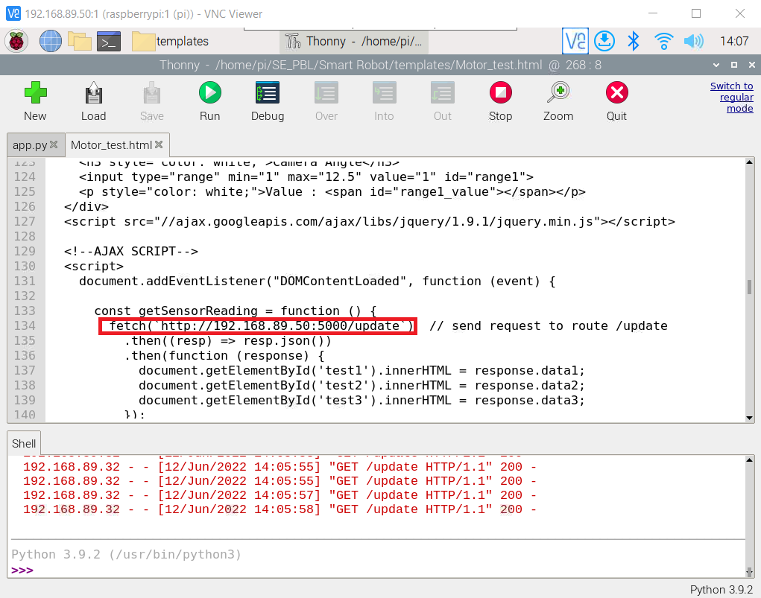
Task: Step Into in debugger toolbar
Action: pos(384,101)
